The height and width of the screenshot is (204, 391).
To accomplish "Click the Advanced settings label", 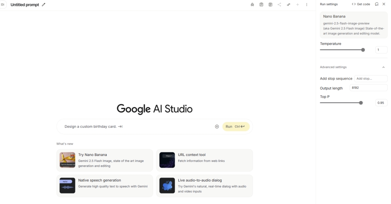I will click(333, 67).
